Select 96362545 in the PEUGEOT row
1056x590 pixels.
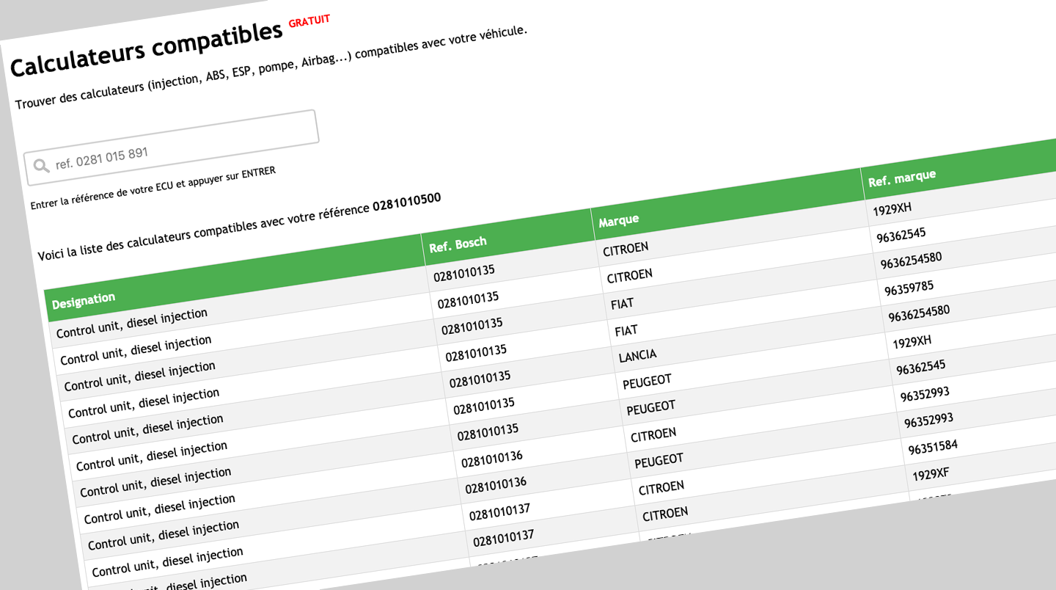pos(921,367)
